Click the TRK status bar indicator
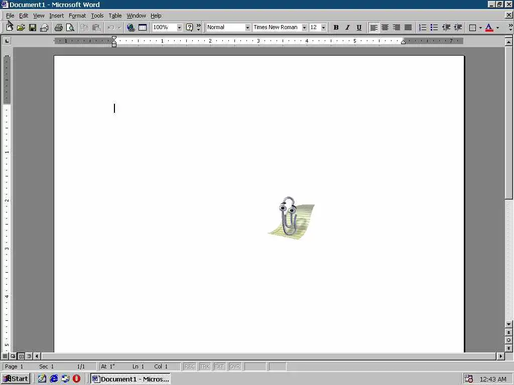 pos(205,366)
